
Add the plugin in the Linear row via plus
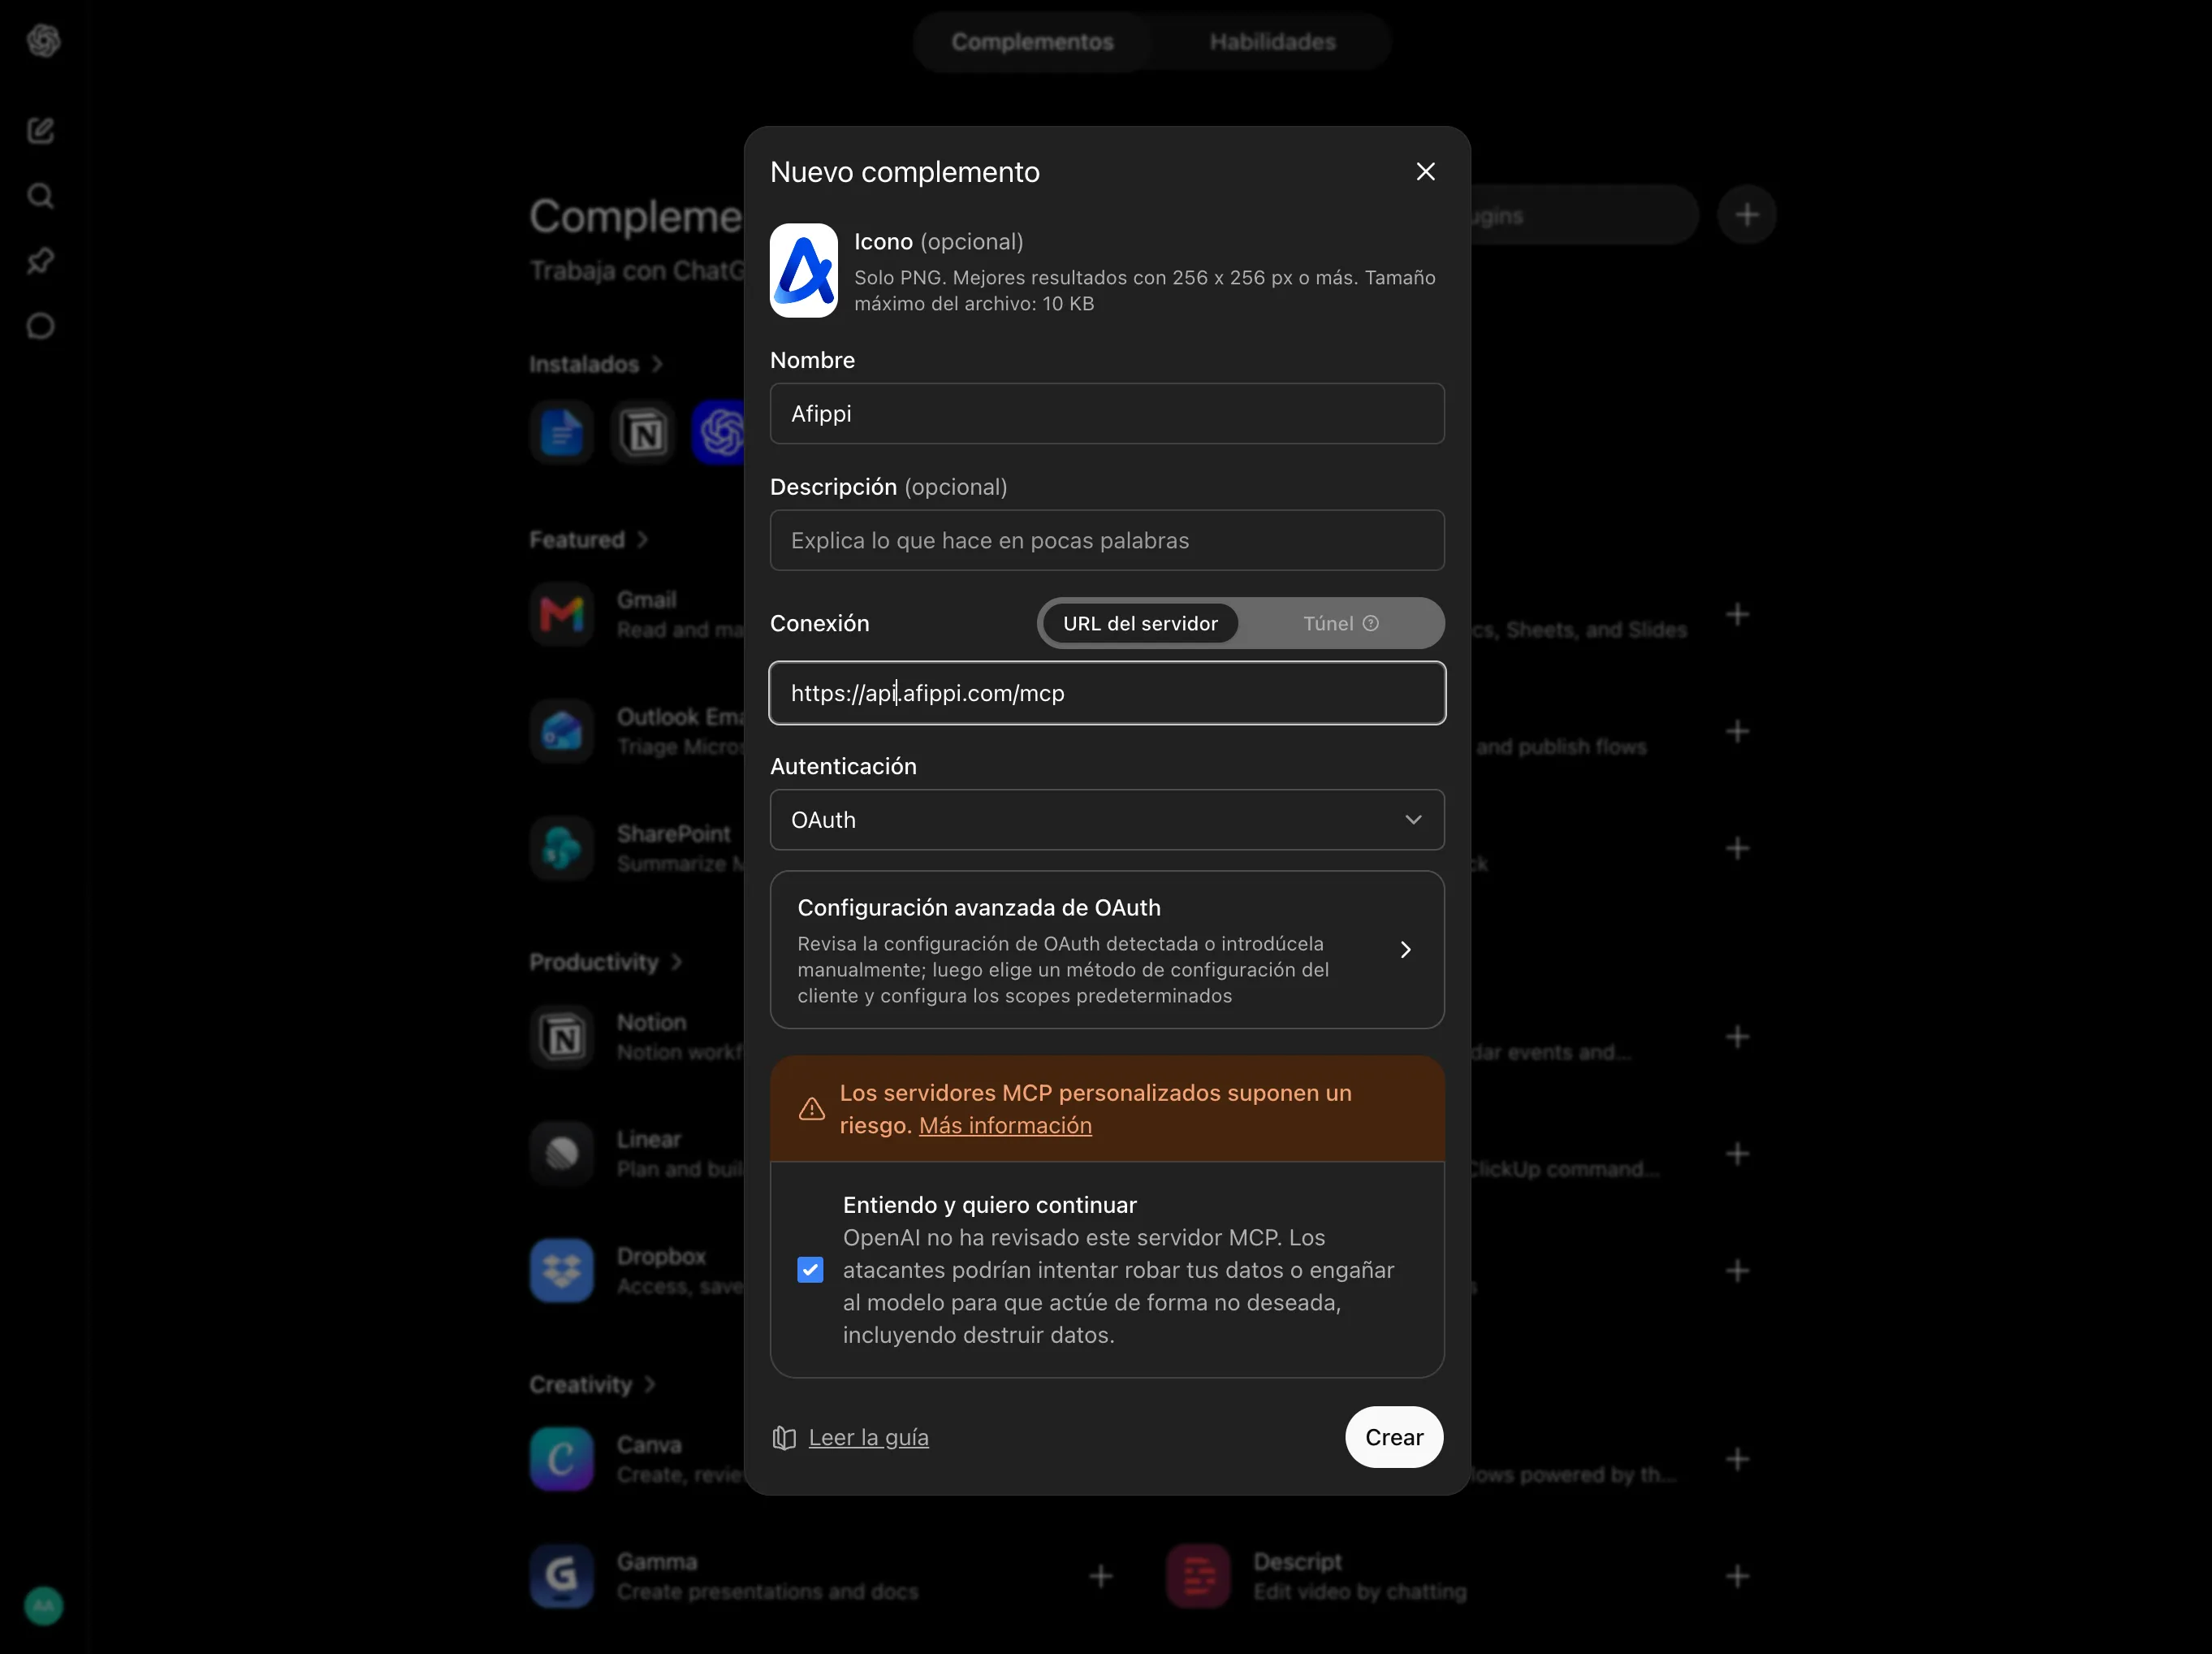(1738, 1154)
